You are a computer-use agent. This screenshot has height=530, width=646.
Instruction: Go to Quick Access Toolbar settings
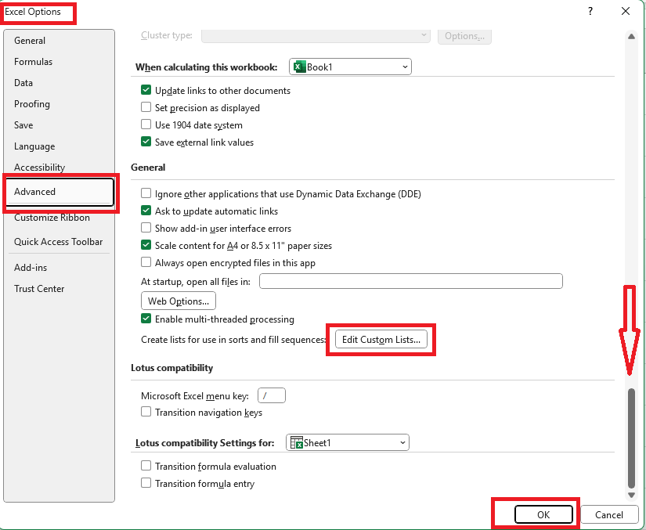pyautogui.click(x=58, y=242)
